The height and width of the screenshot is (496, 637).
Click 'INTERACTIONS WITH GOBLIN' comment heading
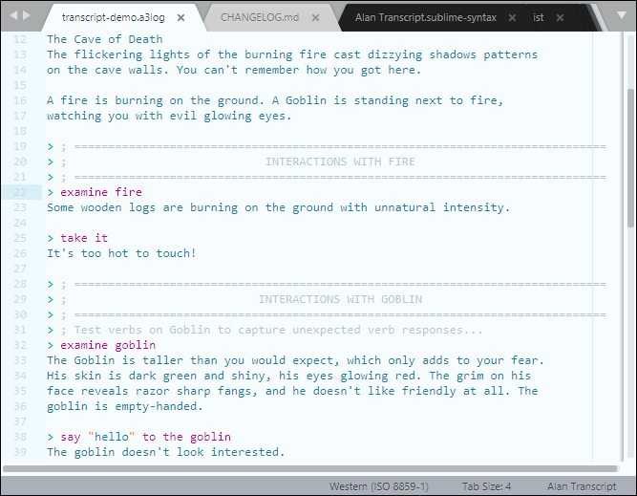click(x=340, y=299)
